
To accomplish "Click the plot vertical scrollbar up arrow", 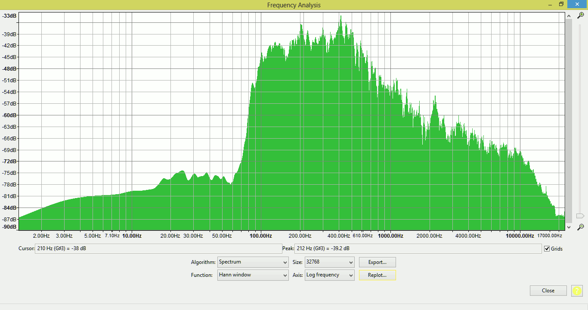I will click(x=569, y=16).
